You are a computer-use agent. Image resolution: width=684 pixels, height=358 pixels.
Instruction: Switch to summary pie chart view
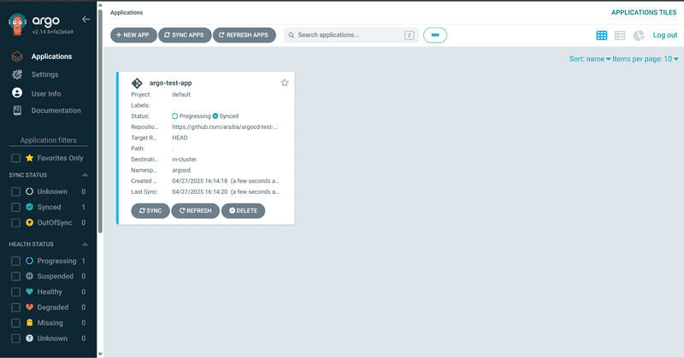639,35
